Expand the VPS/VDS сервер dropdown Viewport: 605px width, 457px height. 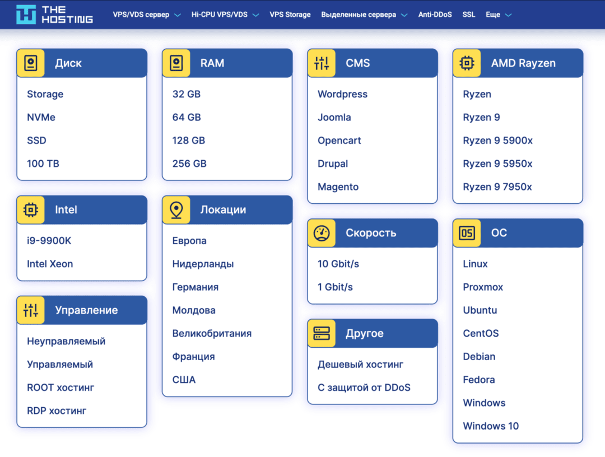click(146, 15)
